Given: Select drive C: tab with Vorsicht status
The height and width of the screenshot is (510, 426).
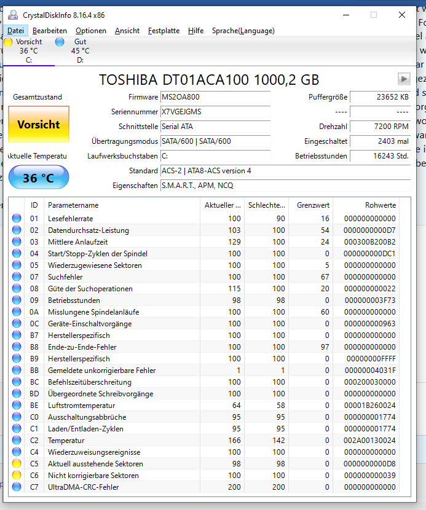Looking at the screenshot, I should click(x=29, y=51).
